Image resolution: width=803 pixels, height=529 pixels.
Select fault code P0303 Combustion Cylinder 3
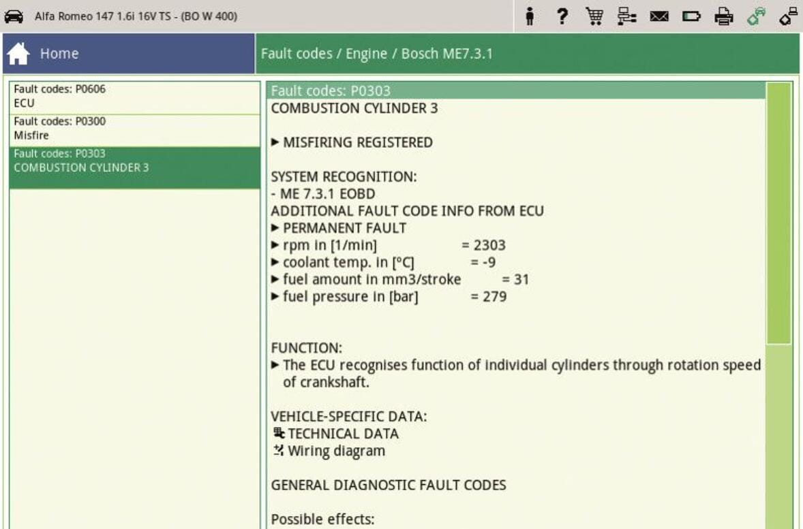click(x=135, y=162)
